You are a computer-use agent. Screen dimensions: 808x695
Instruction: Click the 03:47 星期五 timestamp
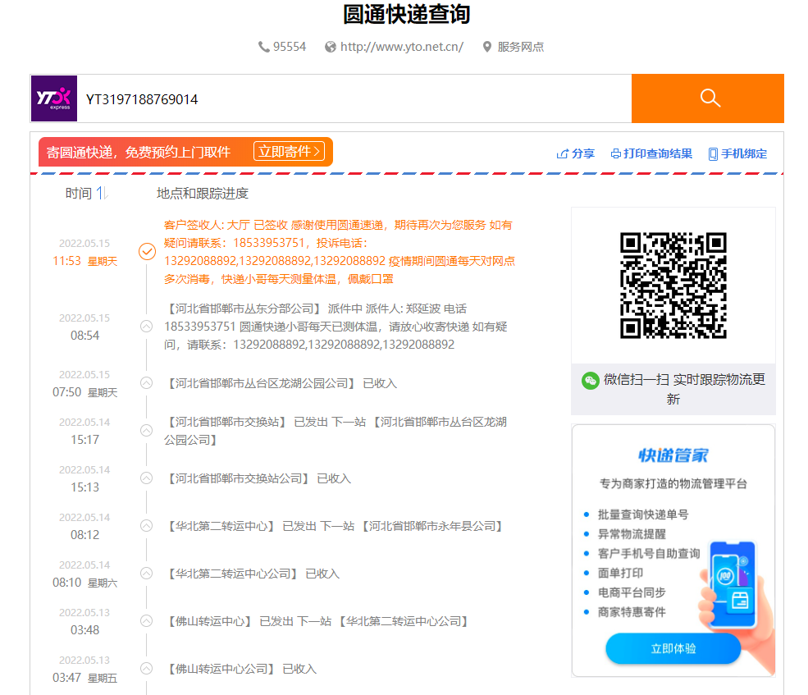[85, 678]
